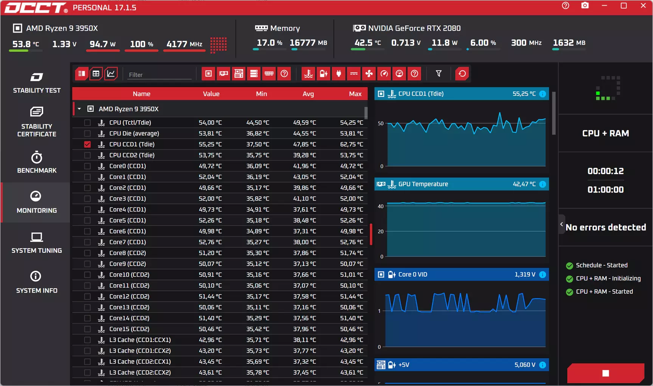
Task: Enable the CPU Die (average) graph checkbox
Action: 87,134
